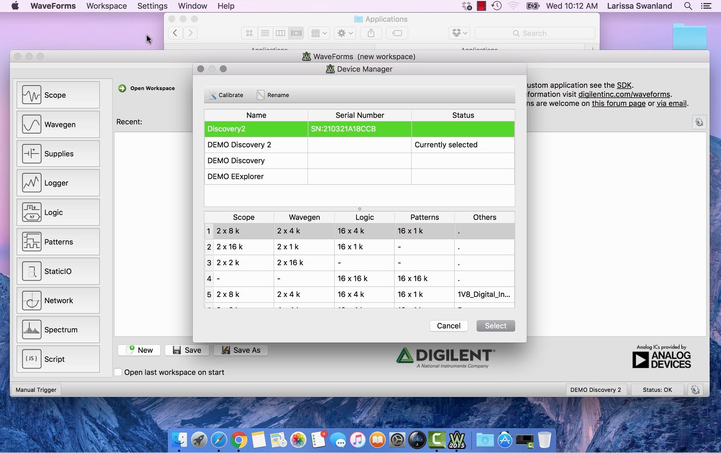Click the New workspace button
The width and height of the screenshot is (721, 453).
click(140, 350)
